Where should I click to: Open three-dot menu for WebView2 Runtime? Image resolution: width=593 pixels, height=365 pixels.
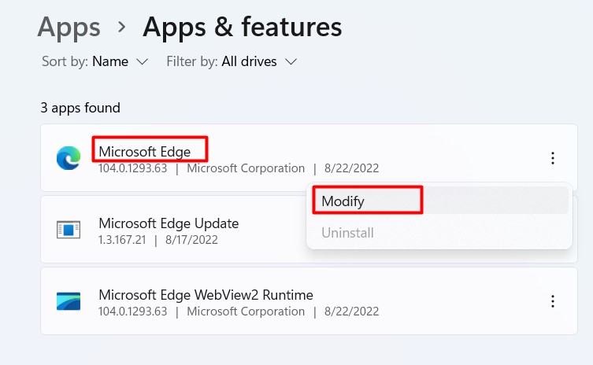553,301
